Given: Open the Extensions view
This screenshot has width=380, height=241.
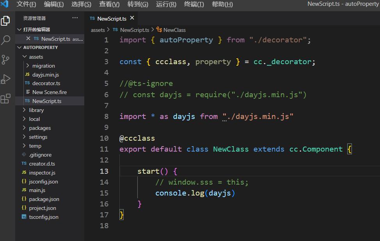Looking at the screenshot, I should (x=5, y=98).
